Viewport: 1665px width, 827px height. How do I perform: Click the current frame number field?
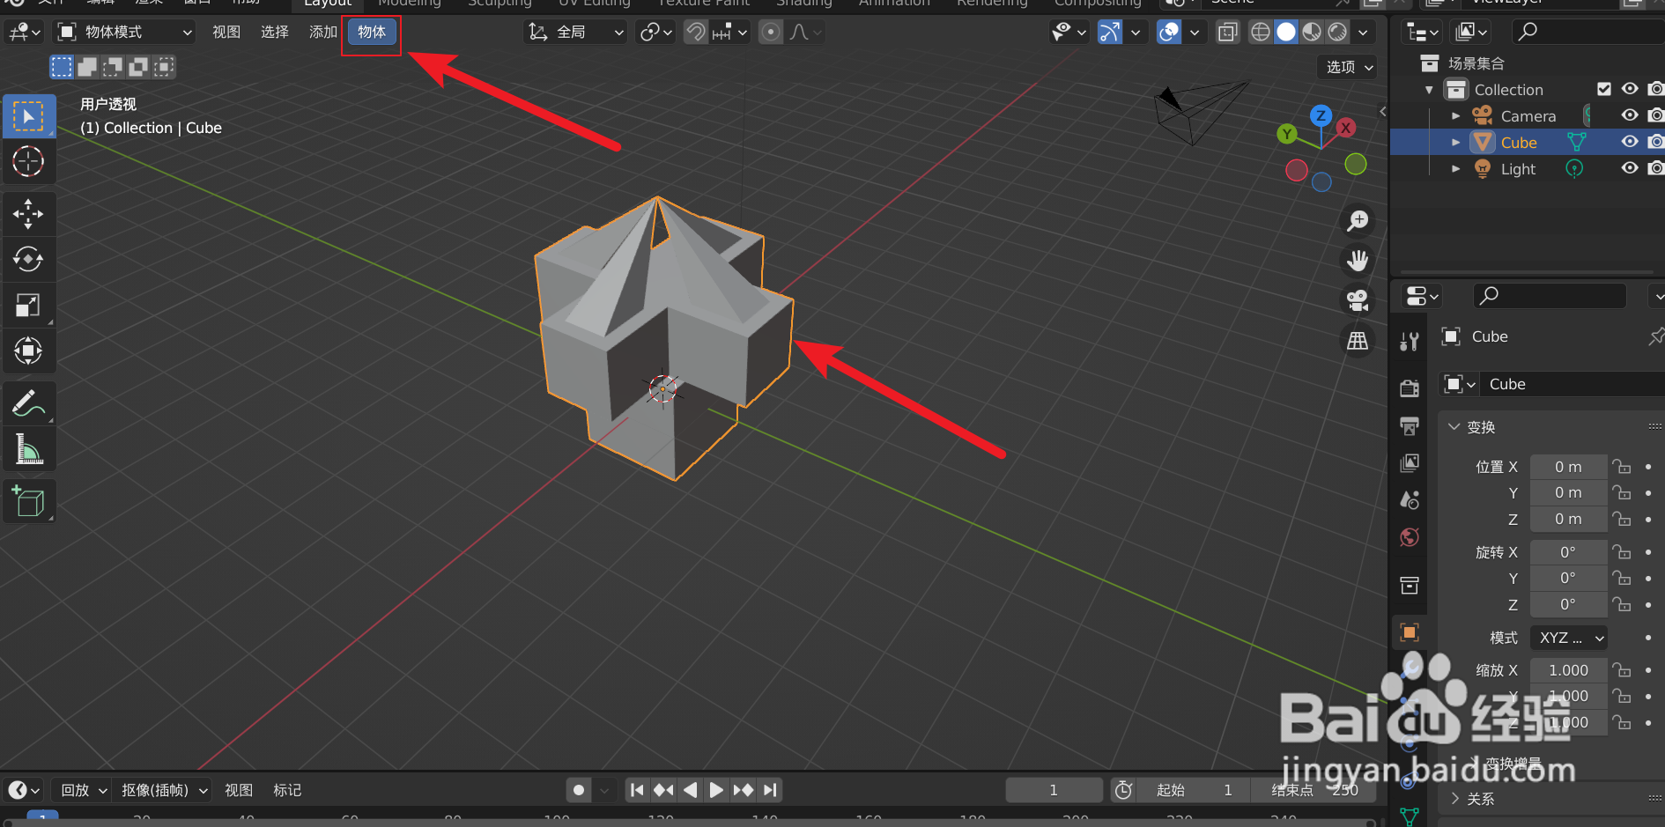click(1054, 790)
